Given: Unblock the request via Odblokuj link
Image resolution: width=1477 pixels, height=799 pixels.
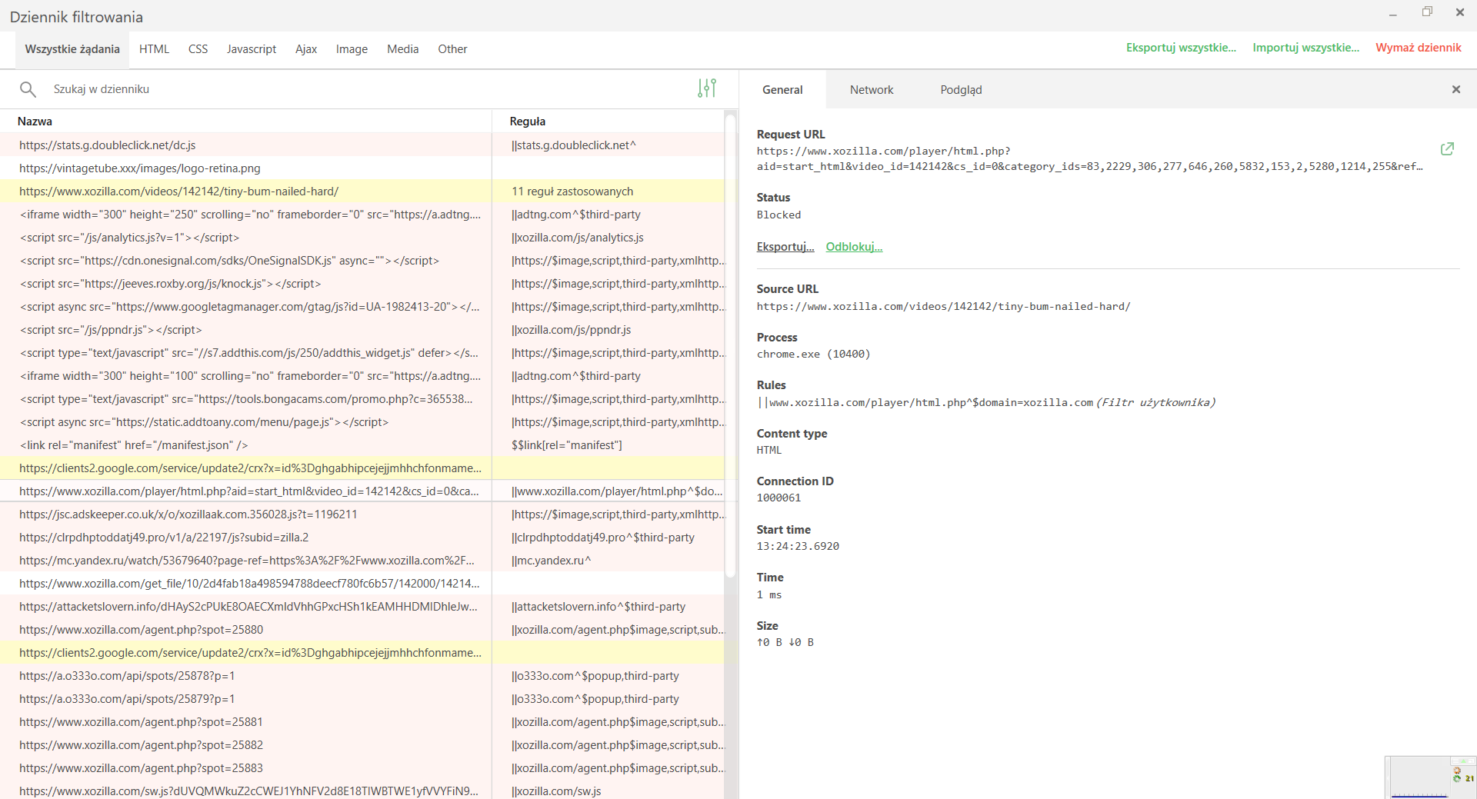Looking at the screenshot, I should click(x=854, y=247).
